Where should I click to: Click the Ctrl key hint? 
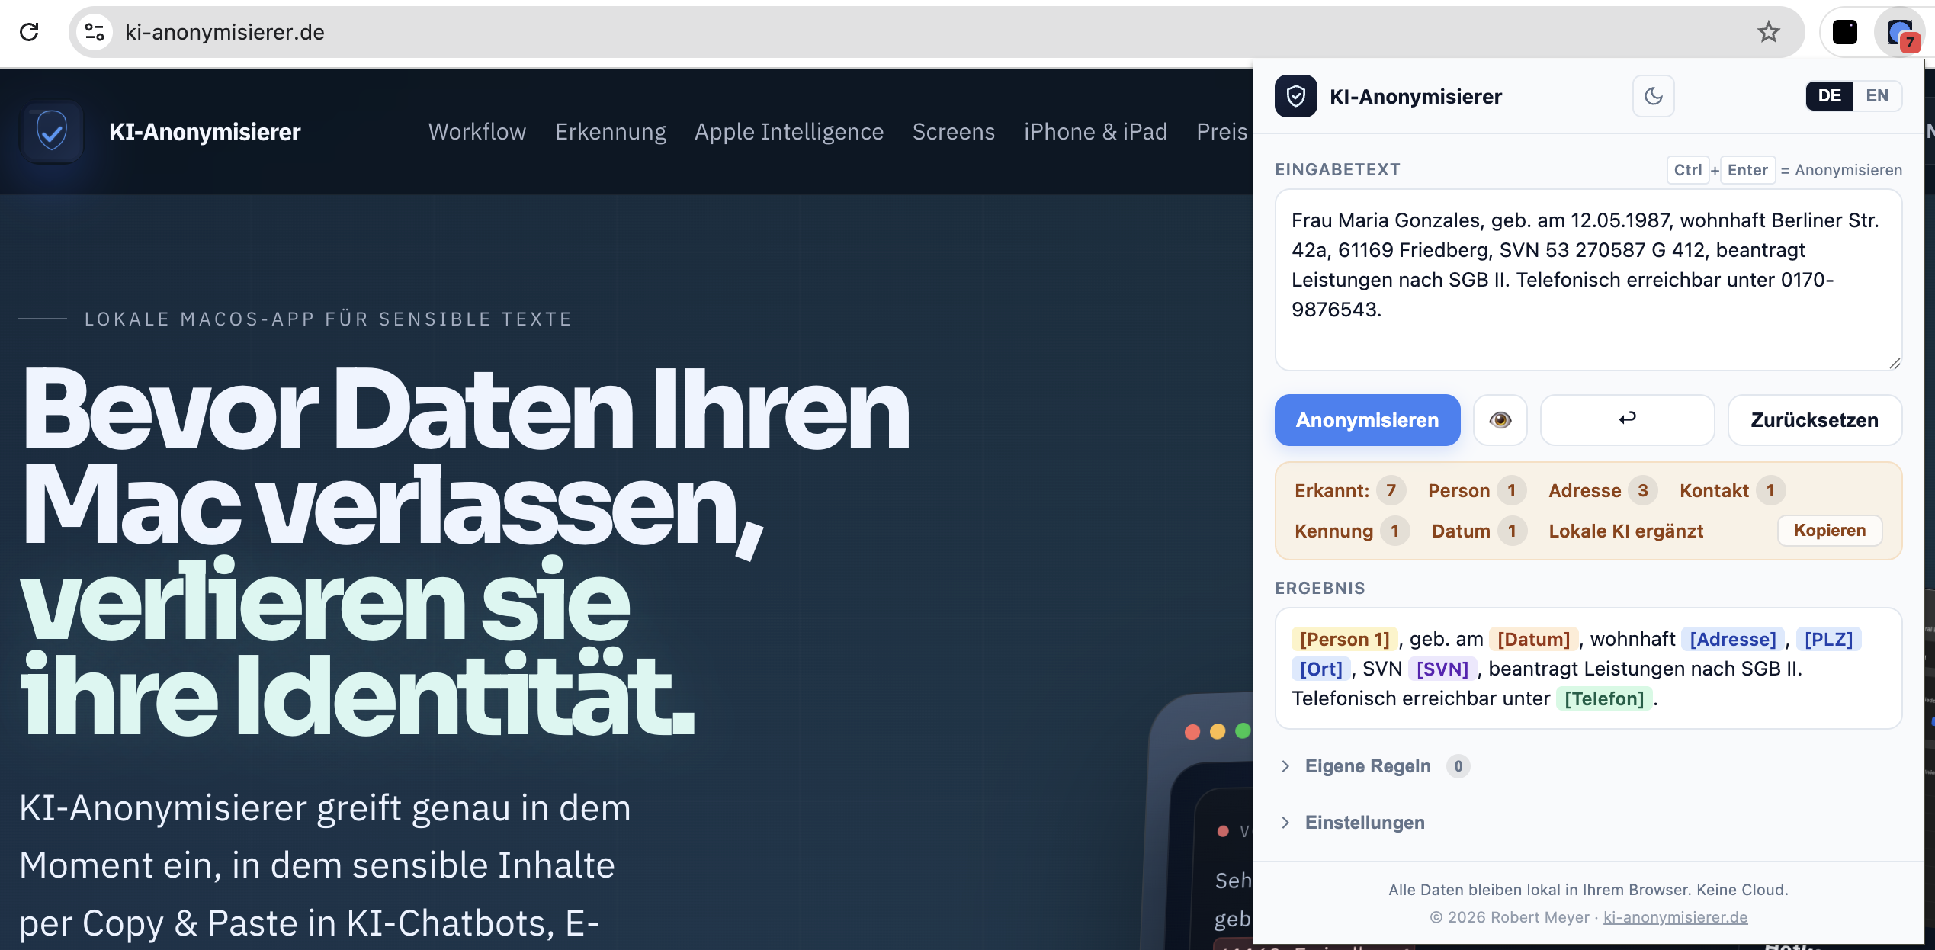[x=1688, y=170]
